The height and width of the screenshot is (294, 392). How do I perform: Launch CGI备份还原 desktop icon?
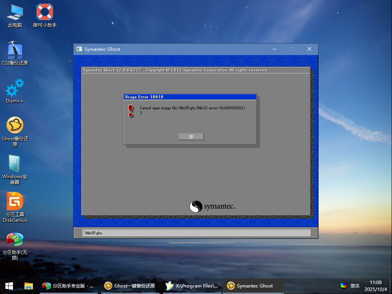point(15,54)
